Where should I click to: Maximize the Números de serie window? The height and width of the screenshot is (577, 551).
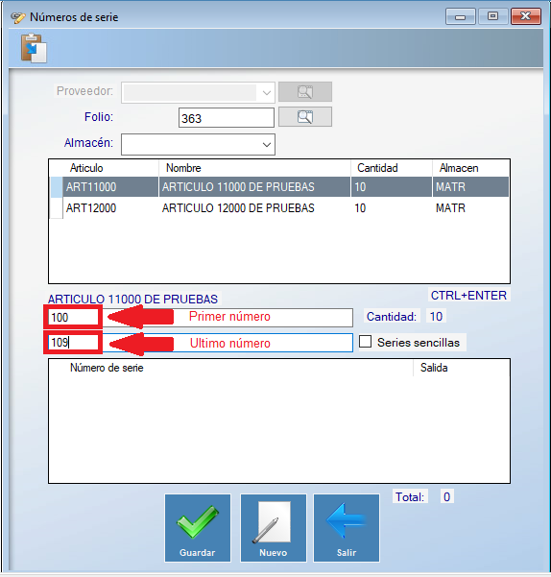(492, 16)
